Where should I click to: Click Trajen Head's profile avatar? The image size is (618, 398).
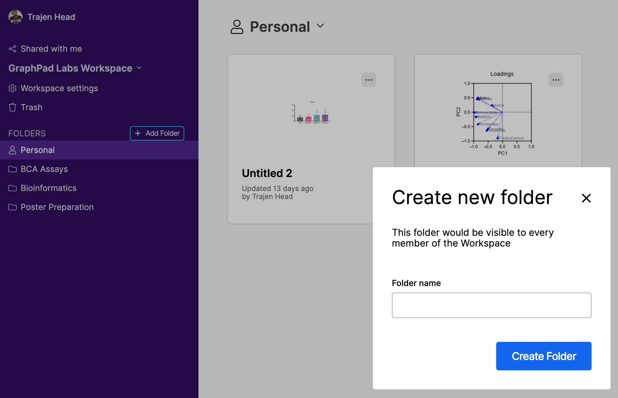15,17
